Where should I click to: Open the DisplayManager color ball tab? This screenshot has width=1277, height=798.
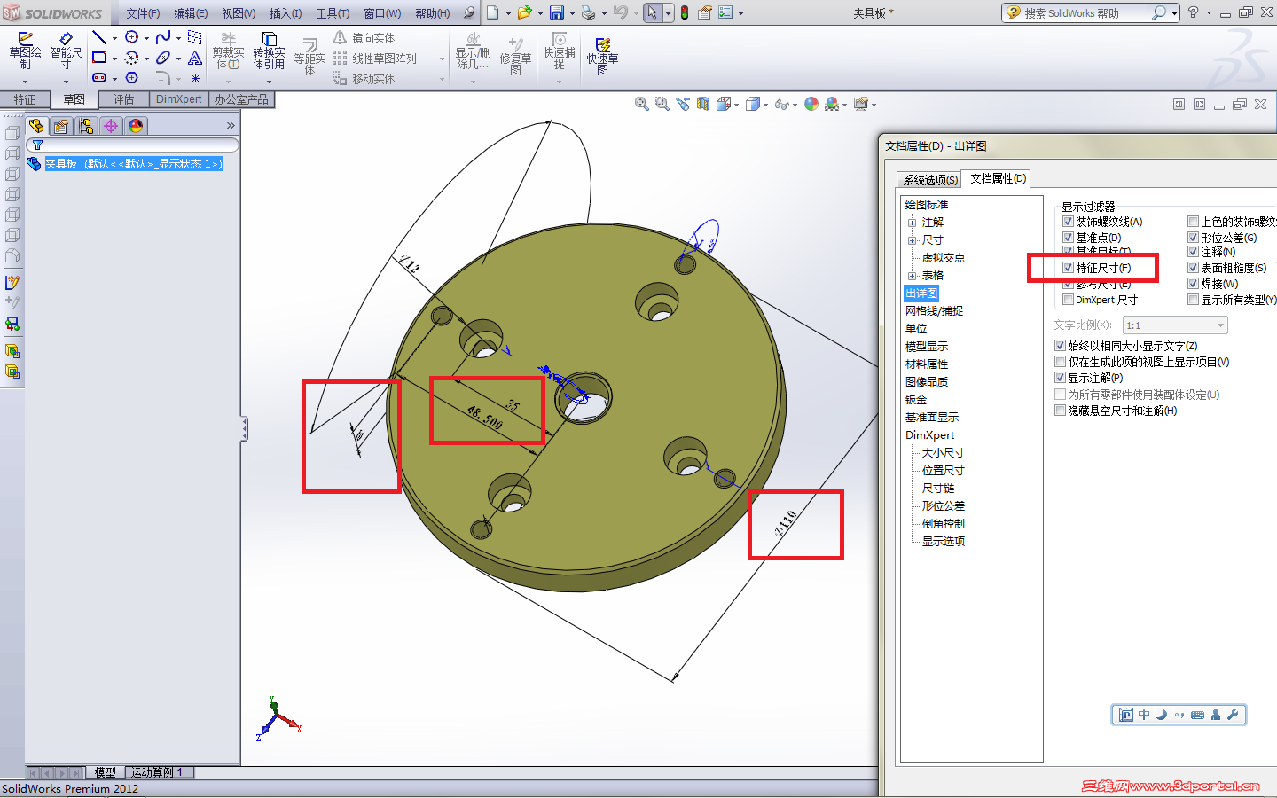coord(136,126)
